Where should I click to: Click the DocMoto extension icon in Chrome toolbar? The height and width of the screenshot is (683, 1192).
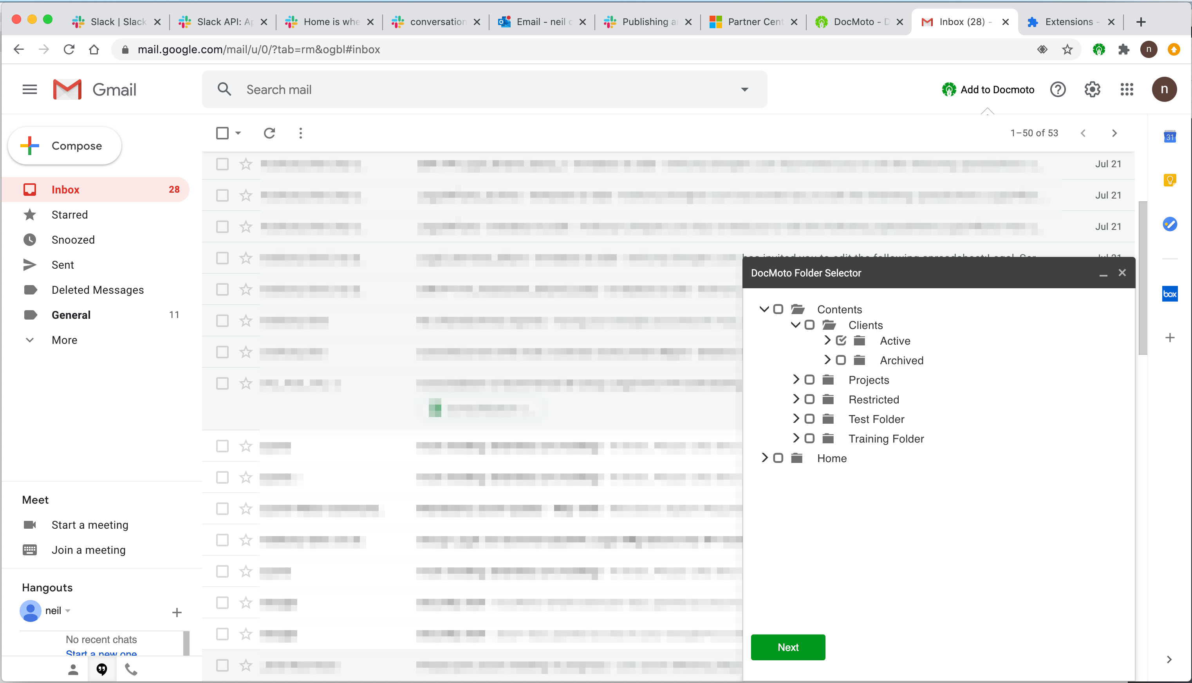tap(1099, 49)
